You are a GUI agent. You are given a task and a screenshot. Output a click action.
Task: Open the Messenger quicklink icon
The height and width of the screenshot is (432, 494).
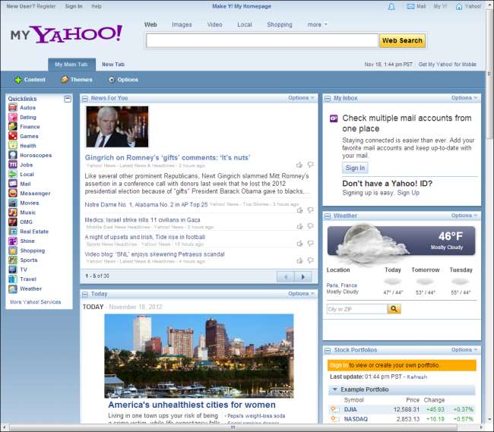13,193
